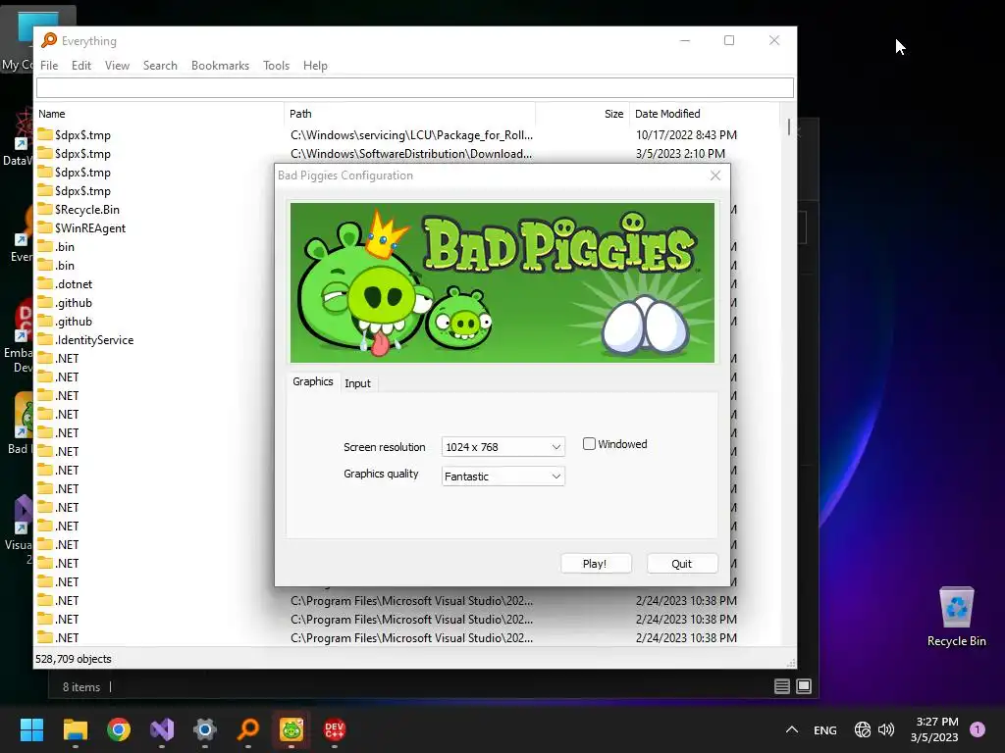Screen dimensions: 1005x753
Task: Launch Google Chrome from the taskbar
Action: 119,729
